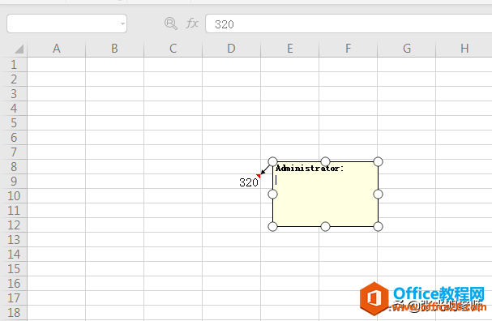Select row 3 header
Screen dimensions: 492x321
tap(14, 94)
